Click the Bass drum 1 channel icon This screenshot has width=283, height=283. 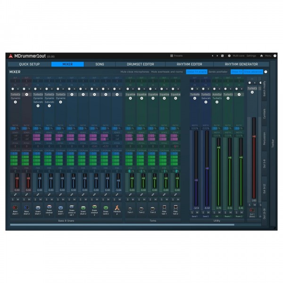point(16,207)
